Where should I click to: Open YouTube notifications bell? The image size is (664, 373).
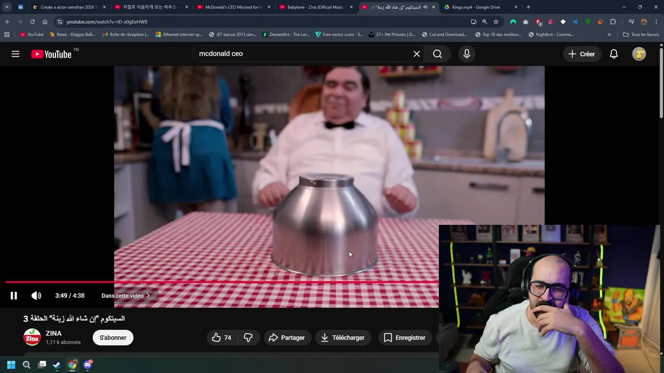(x=614, y=54)
